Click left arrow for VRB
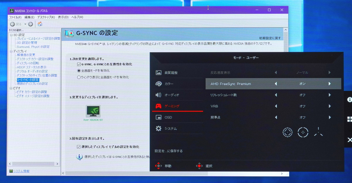352x183 pixels. point(276,106)
